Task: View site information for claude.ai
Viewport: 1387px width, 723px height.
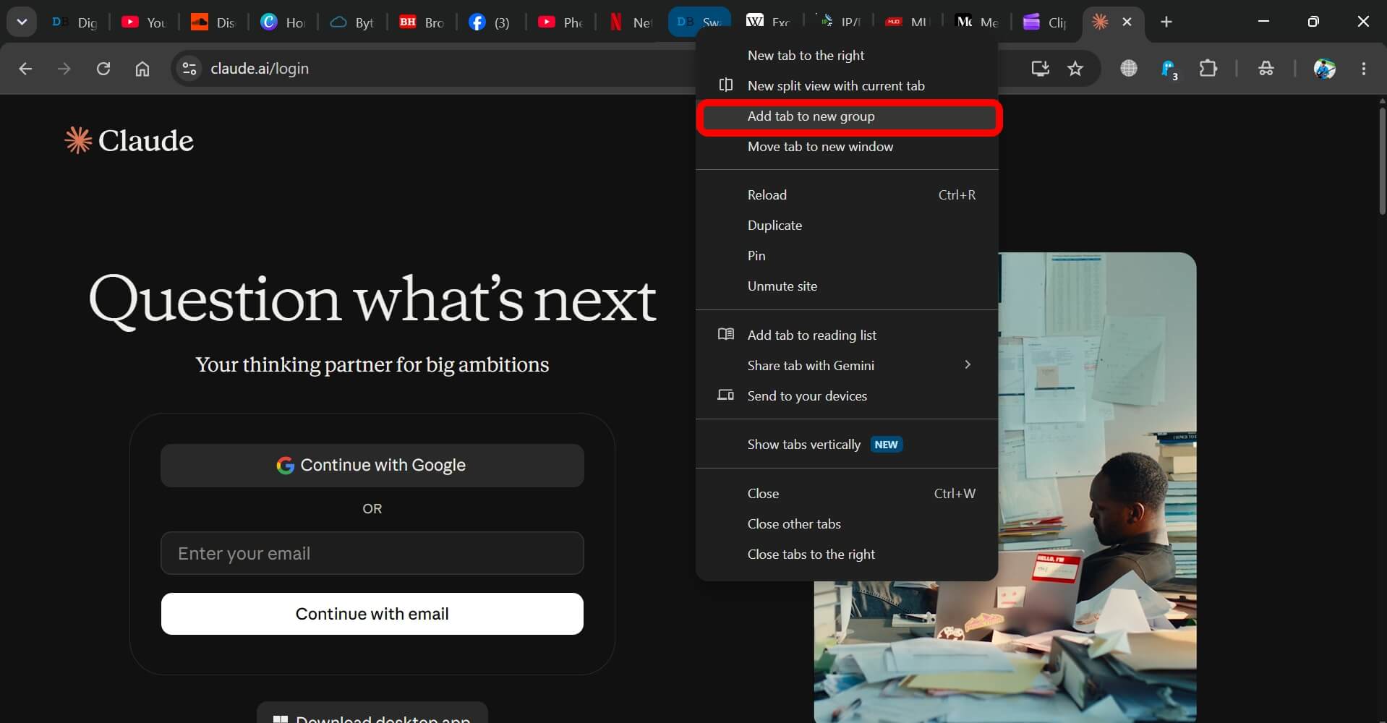Action: [189, 69]
